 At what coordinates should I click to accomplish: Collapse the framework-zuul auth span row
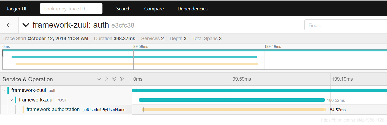pos(4,90)
